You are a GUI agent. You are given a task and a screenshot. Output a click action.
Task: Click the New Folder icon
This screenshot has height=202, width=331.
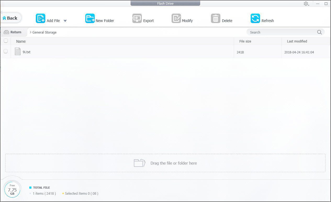click(x=90, y=18)
